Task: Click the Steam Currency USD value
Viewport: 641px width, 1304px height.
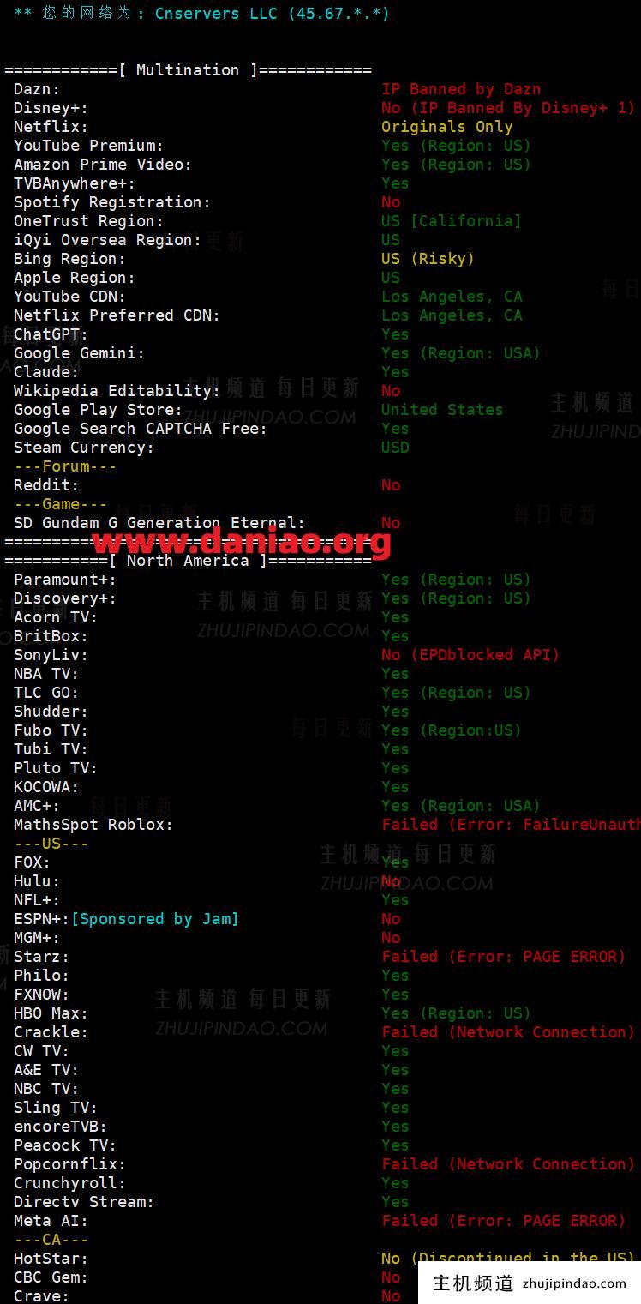Action: click(x=395, y=448)
